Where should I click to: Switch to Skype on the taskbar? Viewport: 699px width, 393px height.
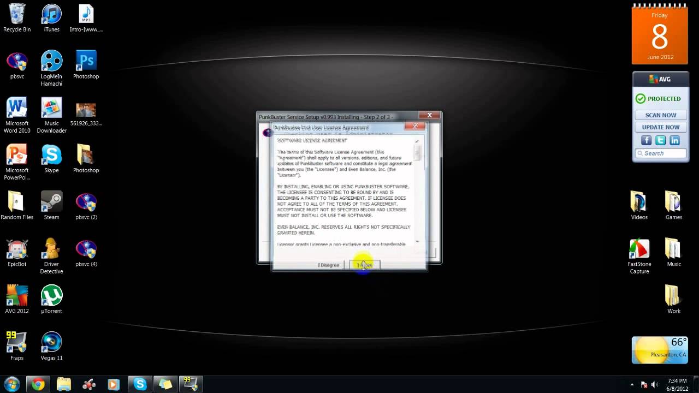point(140,384)
